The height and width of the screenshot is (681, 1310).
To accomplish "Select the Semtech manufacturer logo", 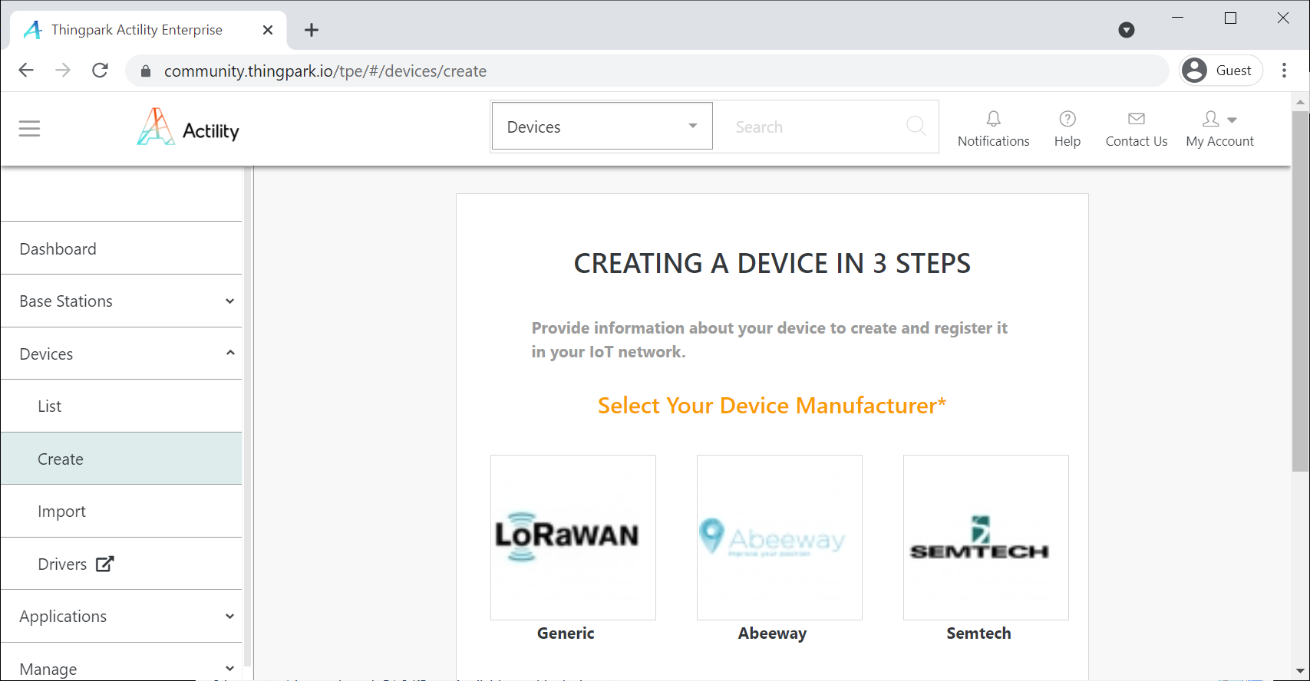I will point(986,538).
